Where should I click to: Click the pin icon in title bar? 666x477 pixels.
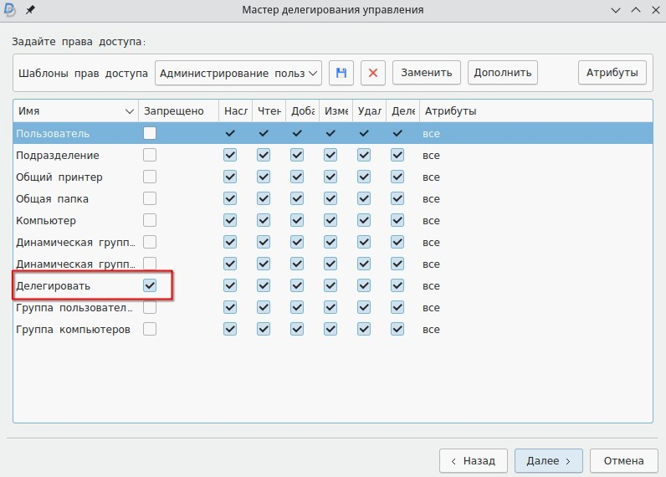(31, 10)
